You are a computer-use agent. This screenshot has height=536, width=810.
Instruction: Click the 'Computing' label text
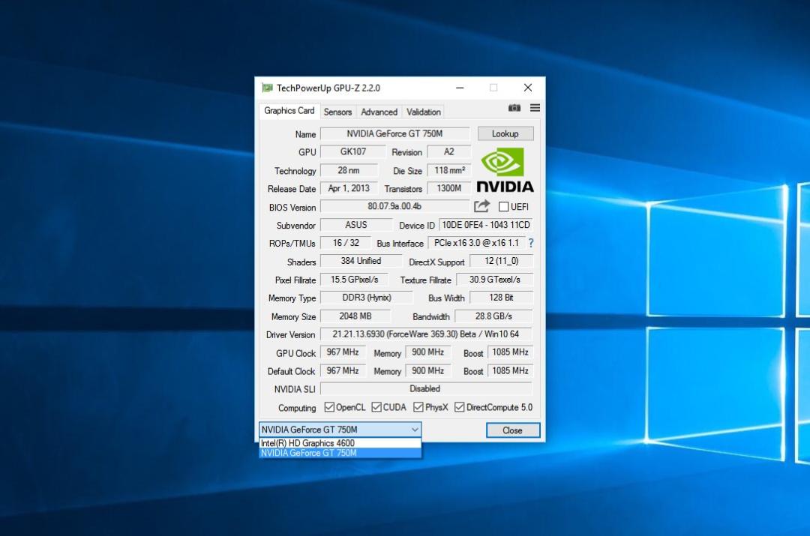[x=297, y=408]
